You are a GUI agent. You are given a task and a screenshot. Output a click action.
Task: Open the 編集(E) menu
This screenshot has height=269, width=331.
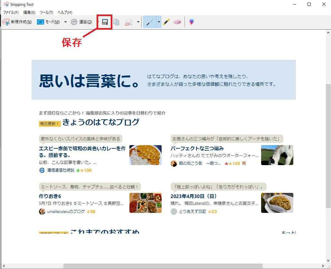pos(29,13)
